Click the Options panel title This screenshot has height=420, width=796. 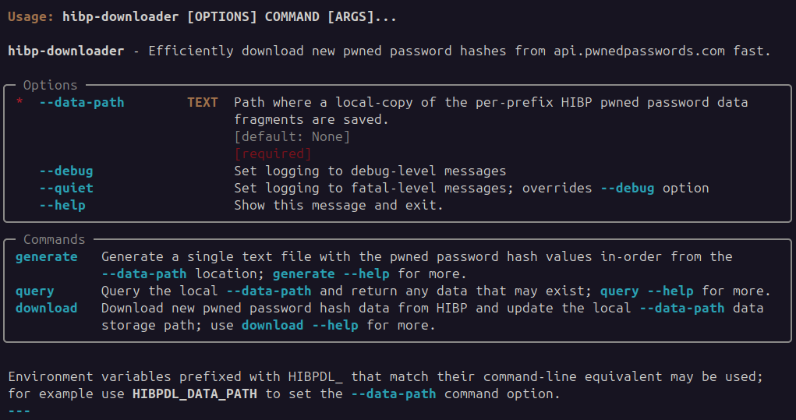coord(50,85)
